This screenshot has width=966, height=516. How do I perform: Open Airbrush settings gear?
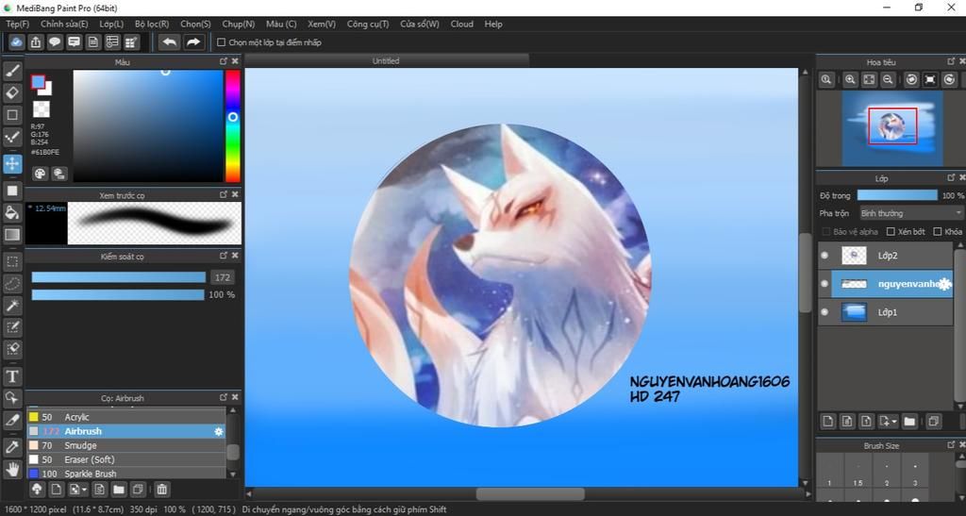click(218, 432)
